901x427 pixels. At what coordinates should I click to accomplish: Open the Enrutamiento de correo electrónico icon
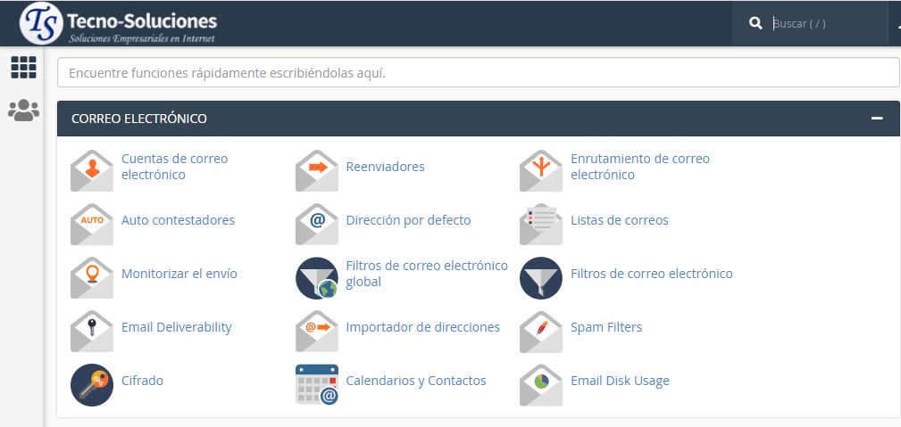[541, 170]
